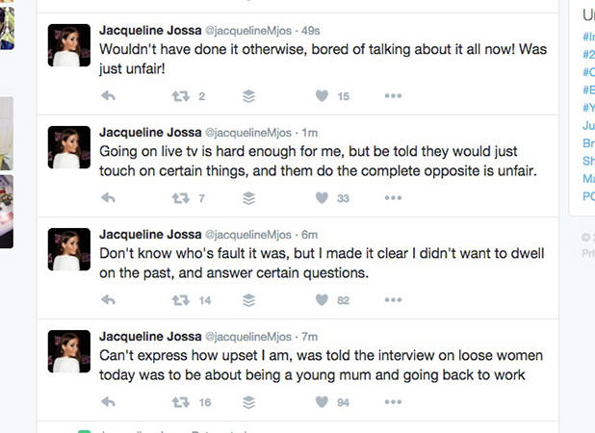Retweet the tweet with 16 retweets

click(x=181, y=402)
